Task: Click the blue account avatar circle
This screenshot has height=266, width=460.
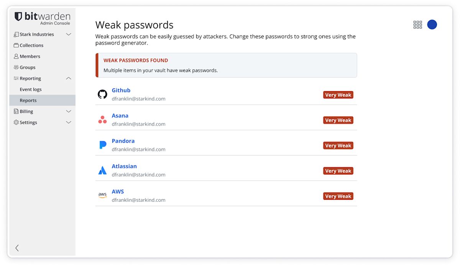Action: 432,24
